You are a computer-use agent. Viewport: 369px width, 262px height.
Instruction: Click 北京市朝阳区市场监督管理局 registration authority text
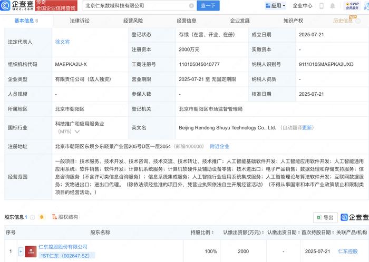[x=211, y=109]
